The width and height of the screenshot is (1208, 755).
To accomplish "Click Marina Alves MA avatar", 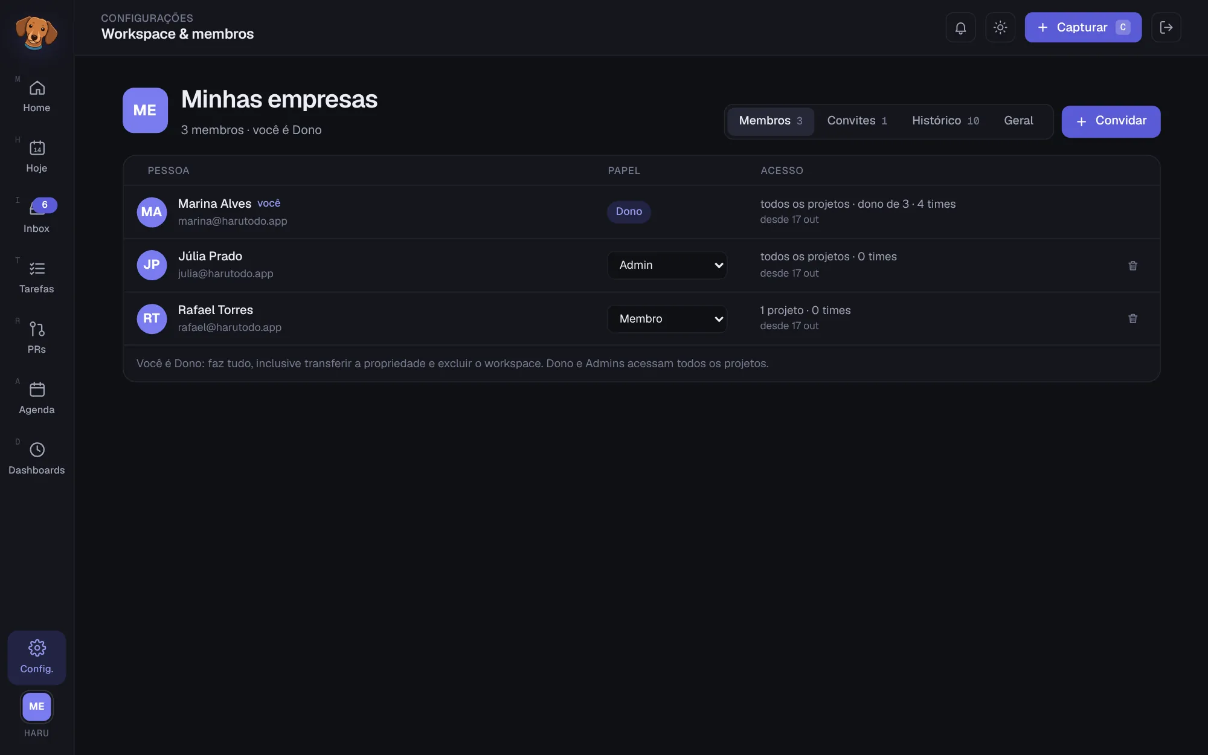I will click(152, 212).
